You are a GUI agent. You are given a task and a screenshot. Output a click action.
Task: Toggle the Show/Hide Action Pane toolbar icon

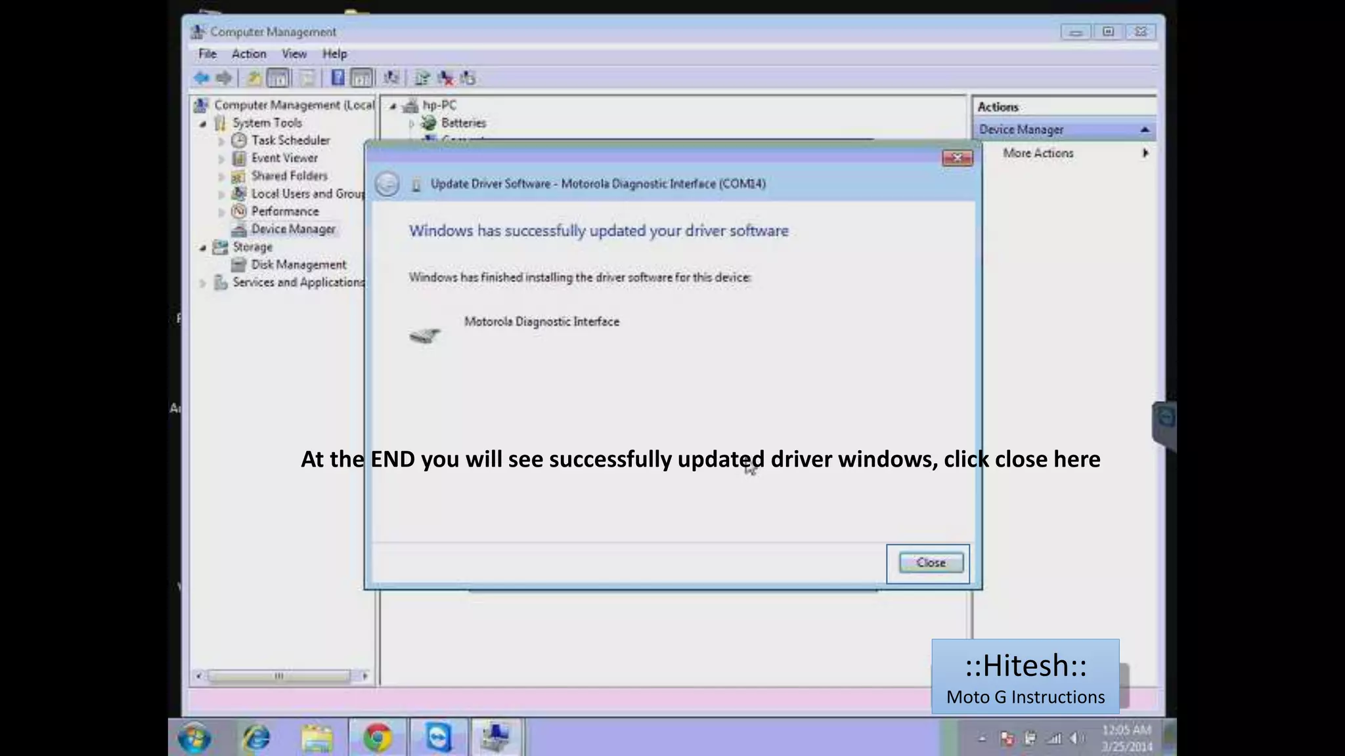[361, 78]
